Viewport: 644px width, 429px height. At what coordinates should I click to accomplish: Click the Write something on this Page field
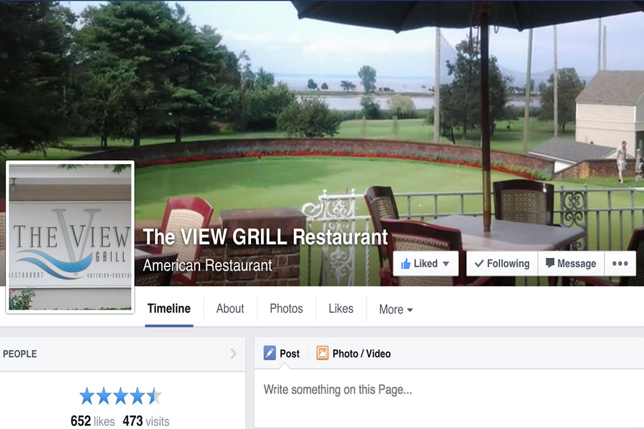click(x=449, y=398)
